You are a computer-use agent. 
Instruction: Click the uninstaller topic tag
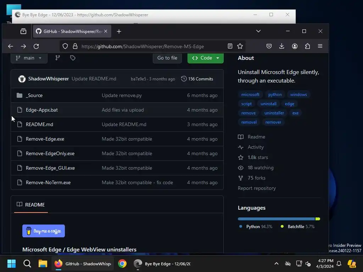[x=274, y=113]
